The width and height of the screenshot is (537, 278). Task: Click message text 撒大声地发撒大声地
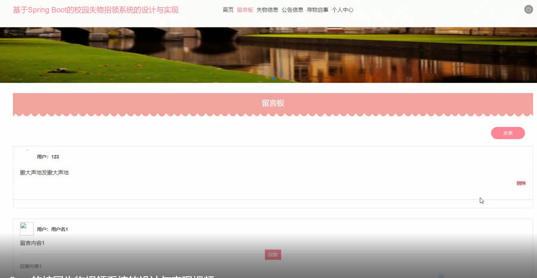coord(45,172)
